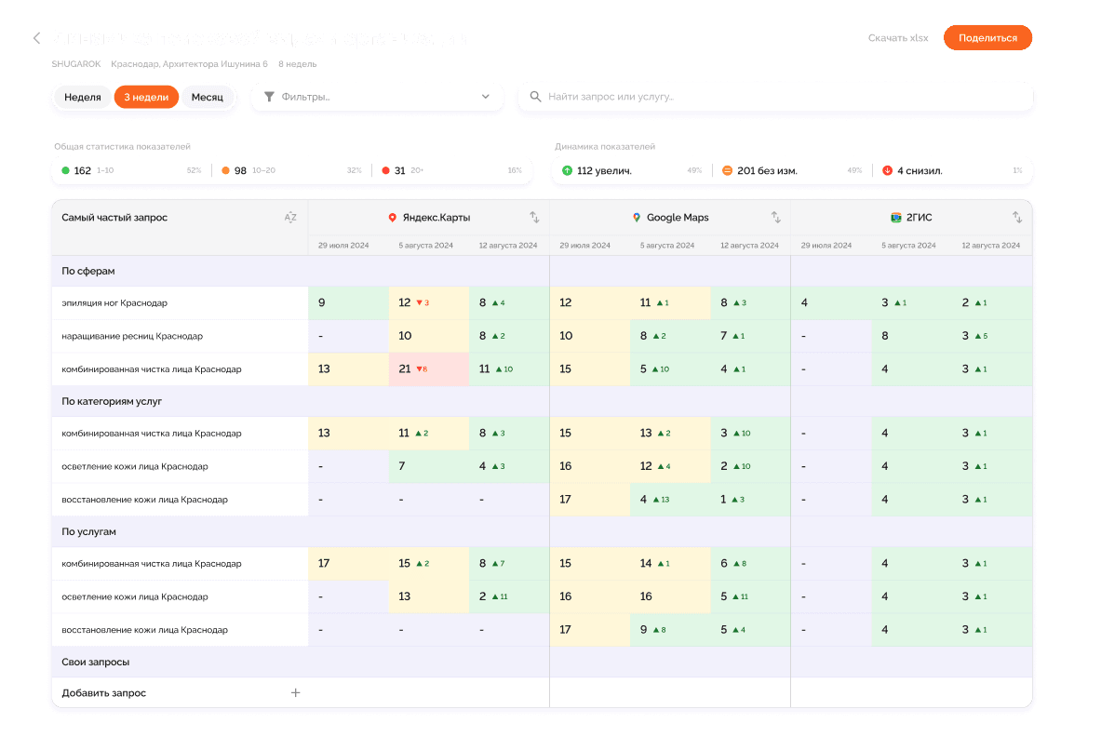Expand the Фильтры dropdown chevron

(485, 97)
